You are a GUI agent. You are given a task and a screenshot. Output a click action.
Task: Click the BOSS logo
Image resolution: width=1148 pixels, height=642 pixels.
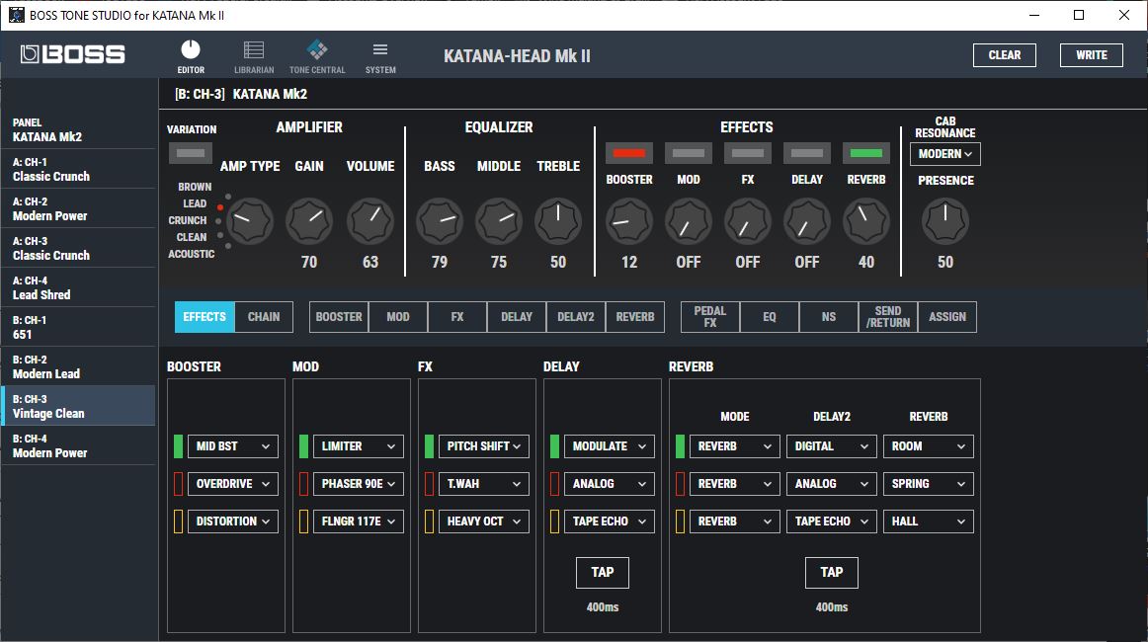[x=72, y=54]
